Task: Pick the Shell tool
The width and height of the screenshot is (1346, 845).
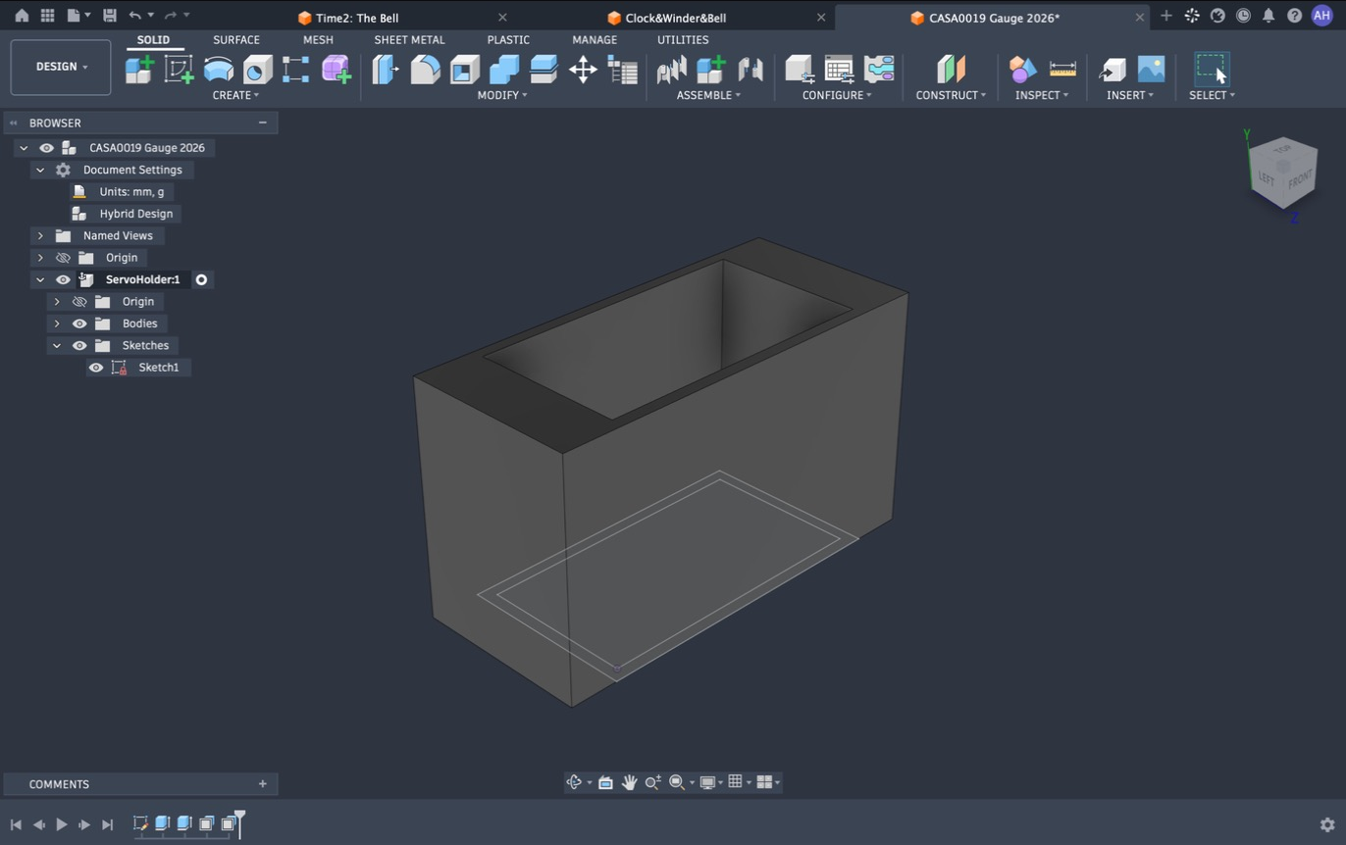Action: [x=464, y=70]
